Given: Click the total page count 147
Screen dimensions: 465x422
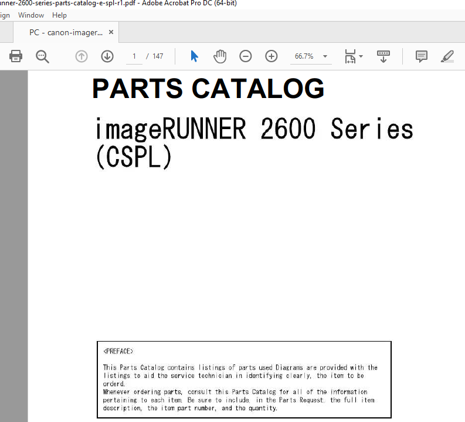Looking at the screenshot, I should coord(158,56).
